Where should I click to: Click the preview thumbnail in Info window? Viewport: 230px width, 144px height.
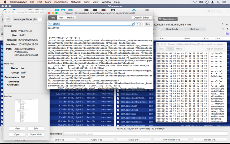point(26,110)
